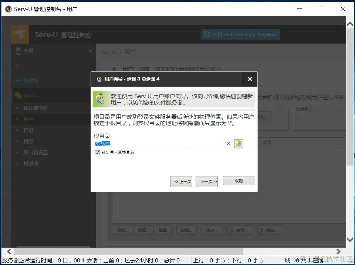
Task: Cancel the wizard with 取消 button
Action: click(x=239, y=181)
